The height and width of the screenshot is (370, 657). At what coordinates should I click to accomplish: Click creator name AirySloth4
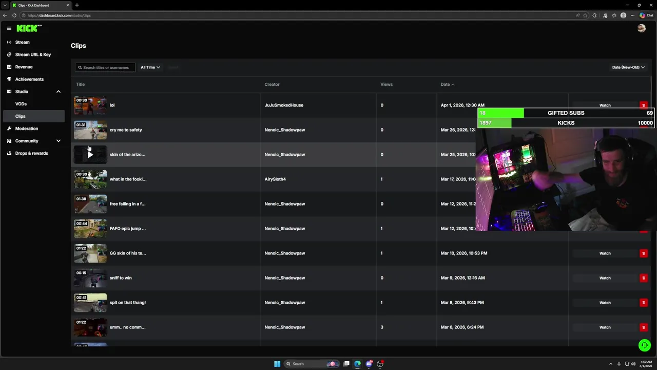(275, 179)
